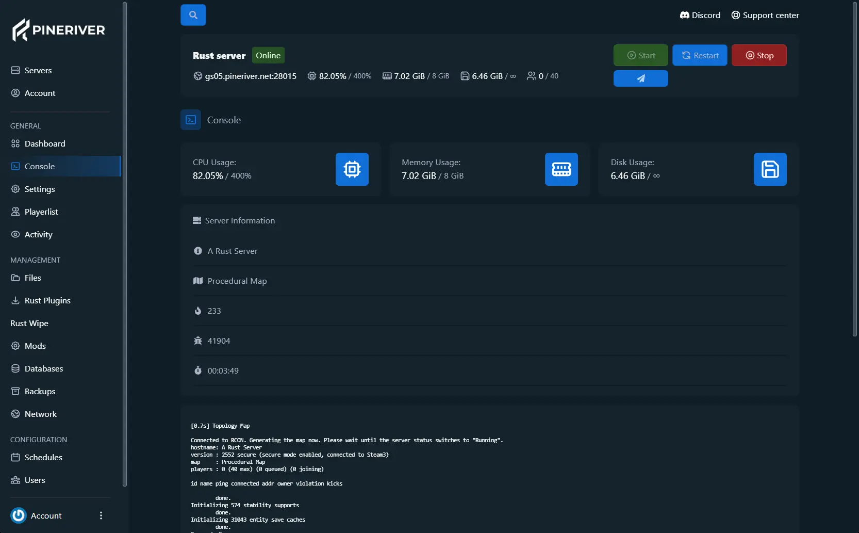
Task: Click the Backups archive icon
Action: pos(15,391)
